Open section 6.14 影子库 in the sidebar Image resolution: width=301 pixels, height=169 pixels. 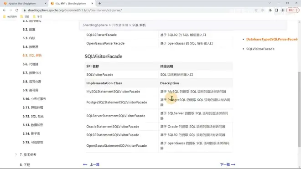31,133
